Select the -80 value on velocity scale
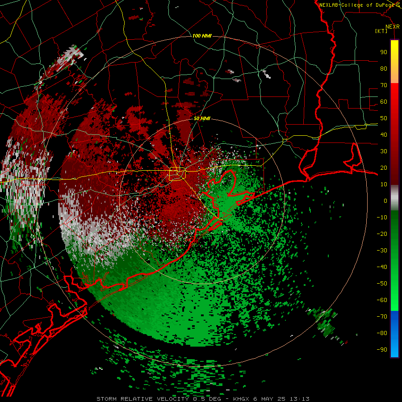The height and width of the screenshot is (402, 402). (382, 333)
